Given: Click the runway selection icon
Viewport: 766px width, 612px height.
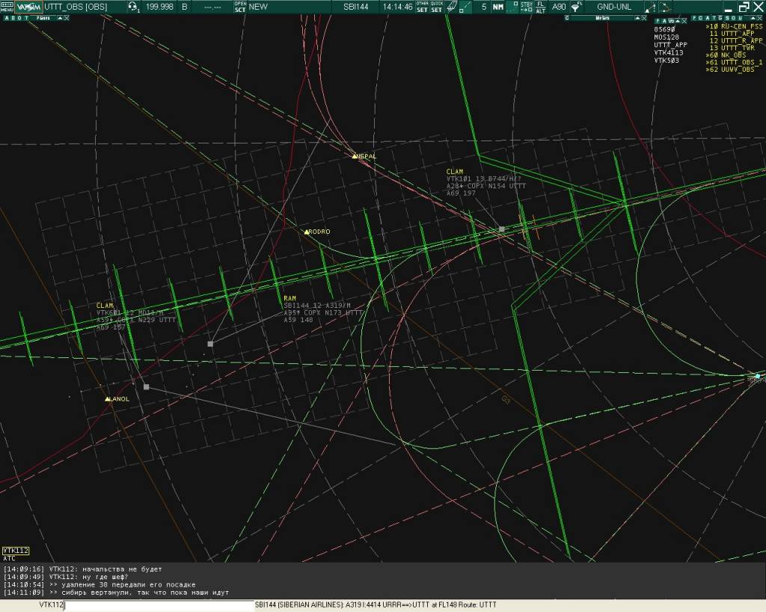Looking at the screenshot, I should point(452,7).
